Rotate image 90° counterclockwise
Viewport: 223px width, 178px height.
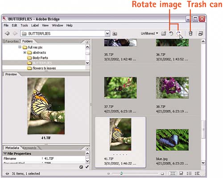pos(171,33)
